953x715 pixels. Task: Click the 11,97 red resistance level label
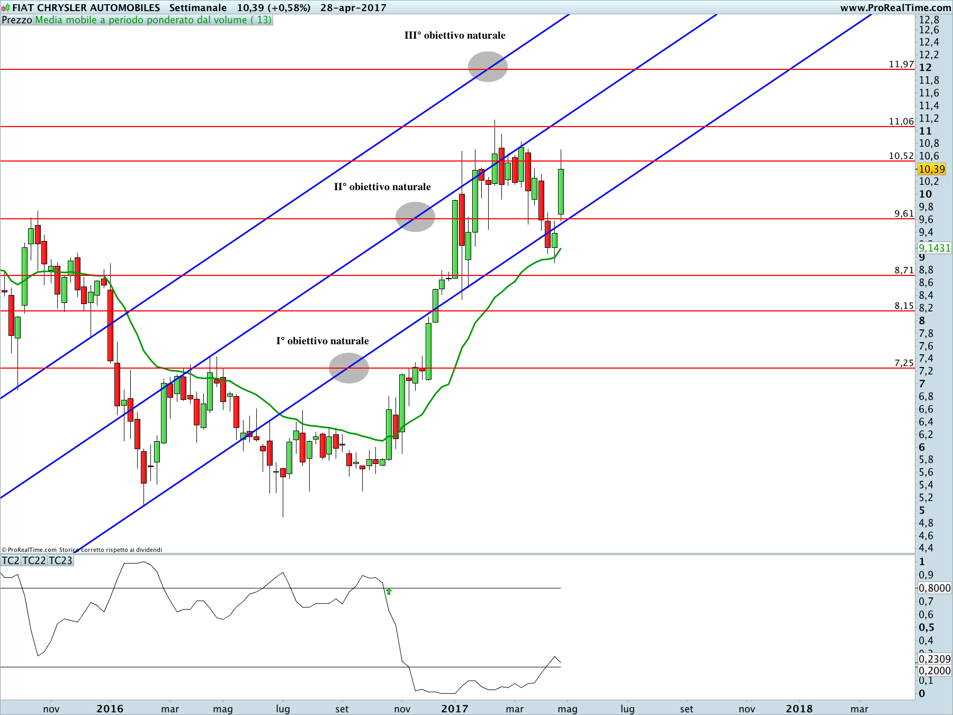(x=901, y=65)
